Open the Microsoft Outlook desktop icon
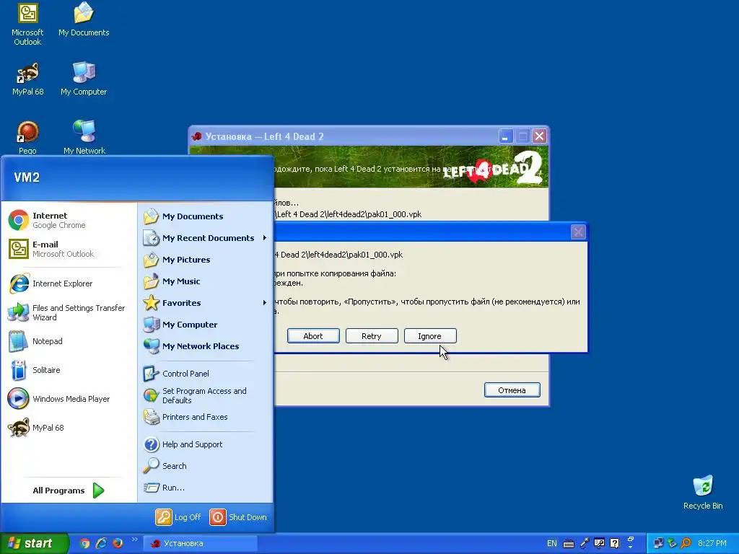 click(27, 25)
